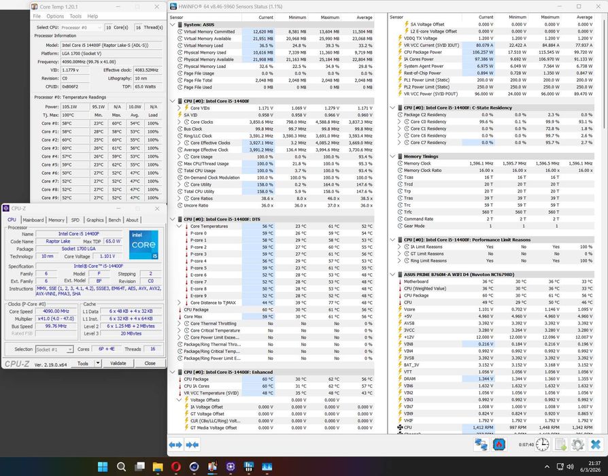Open HWiNFO sensor settings gear icon

578,445
